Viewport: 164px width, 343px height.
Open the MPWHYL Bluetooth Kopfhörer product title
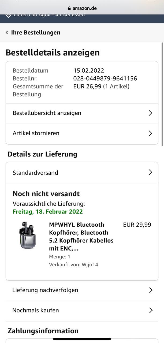tap(81, 237)
